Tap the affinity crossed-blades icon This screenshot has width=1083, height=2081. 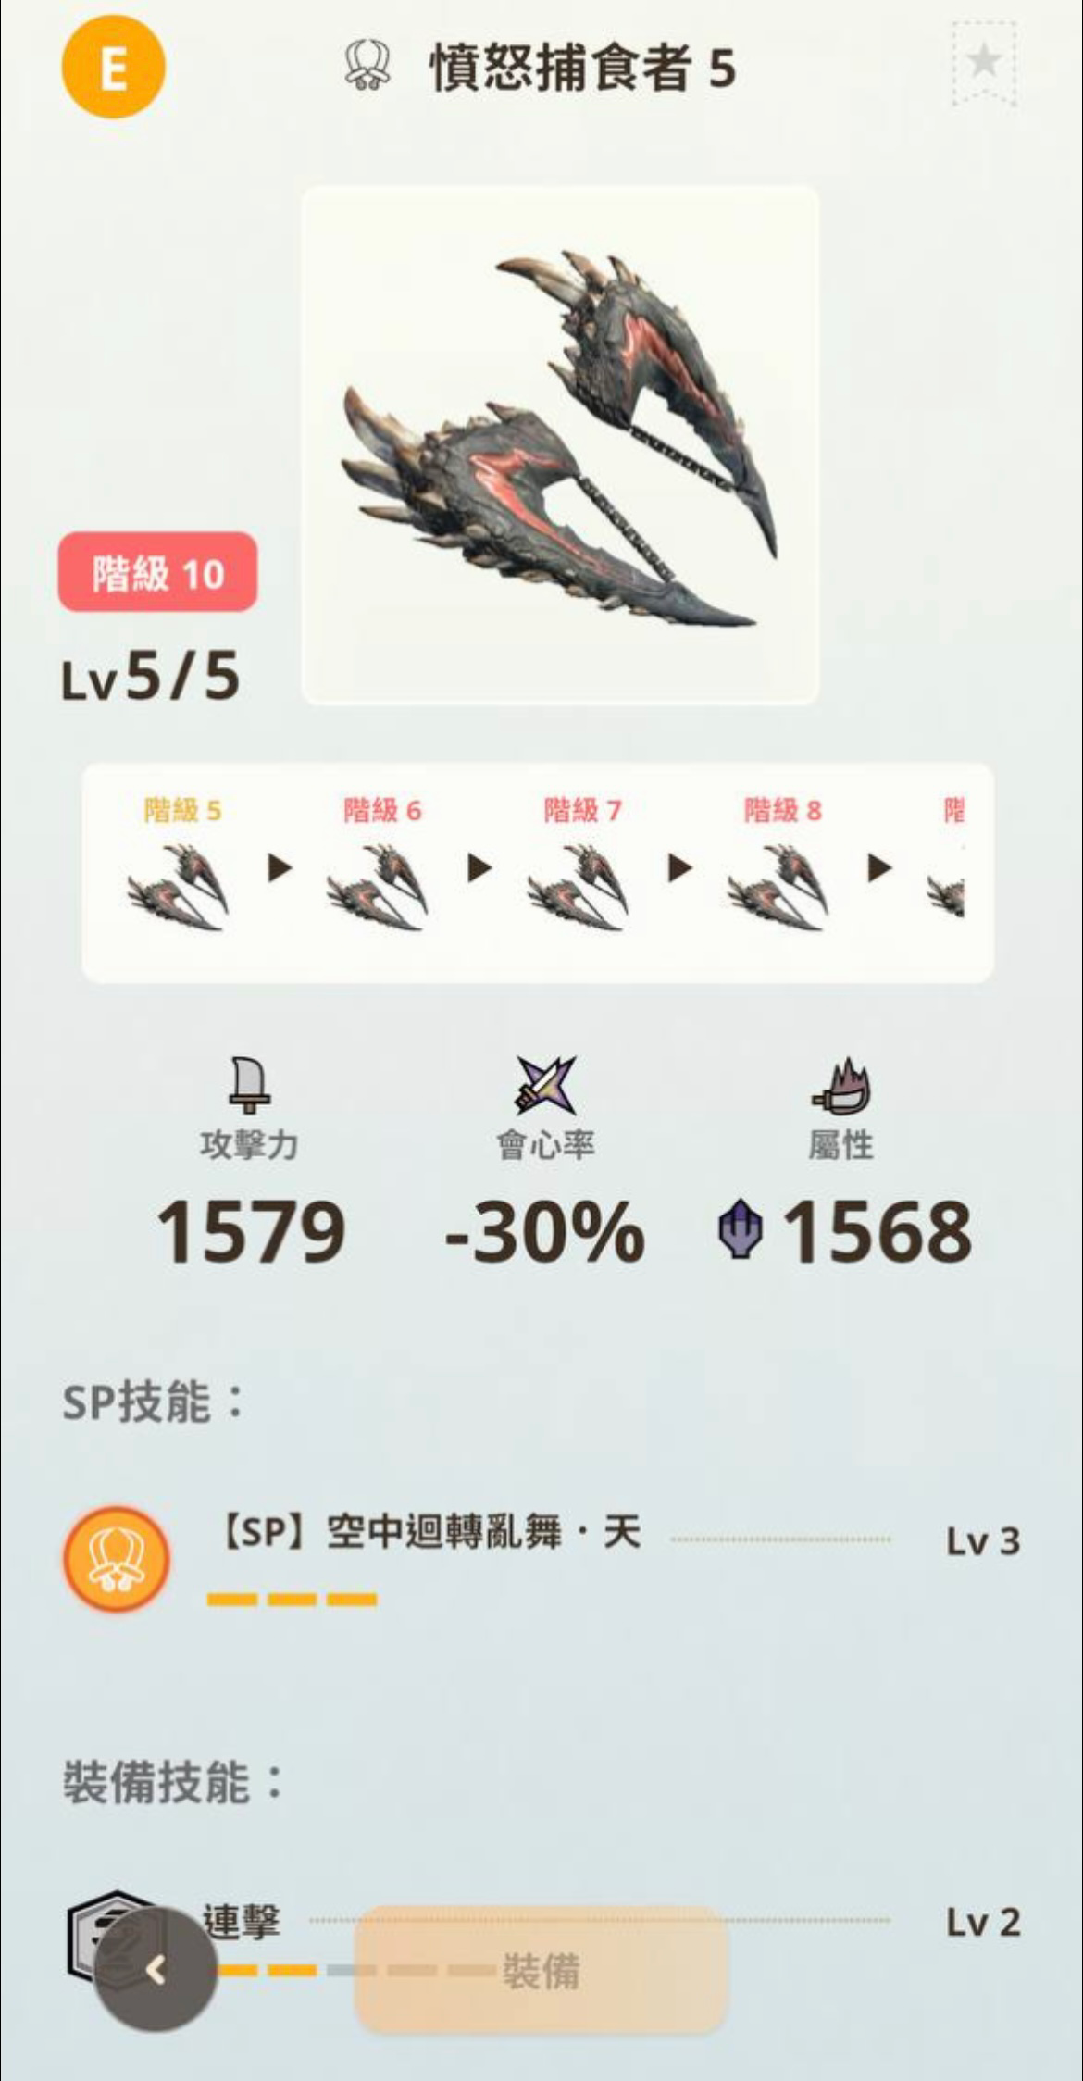[x=545, y=1085]
